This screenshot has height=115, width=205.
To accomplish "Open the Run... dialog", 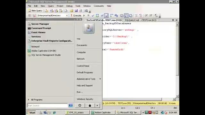I will 80,92.
